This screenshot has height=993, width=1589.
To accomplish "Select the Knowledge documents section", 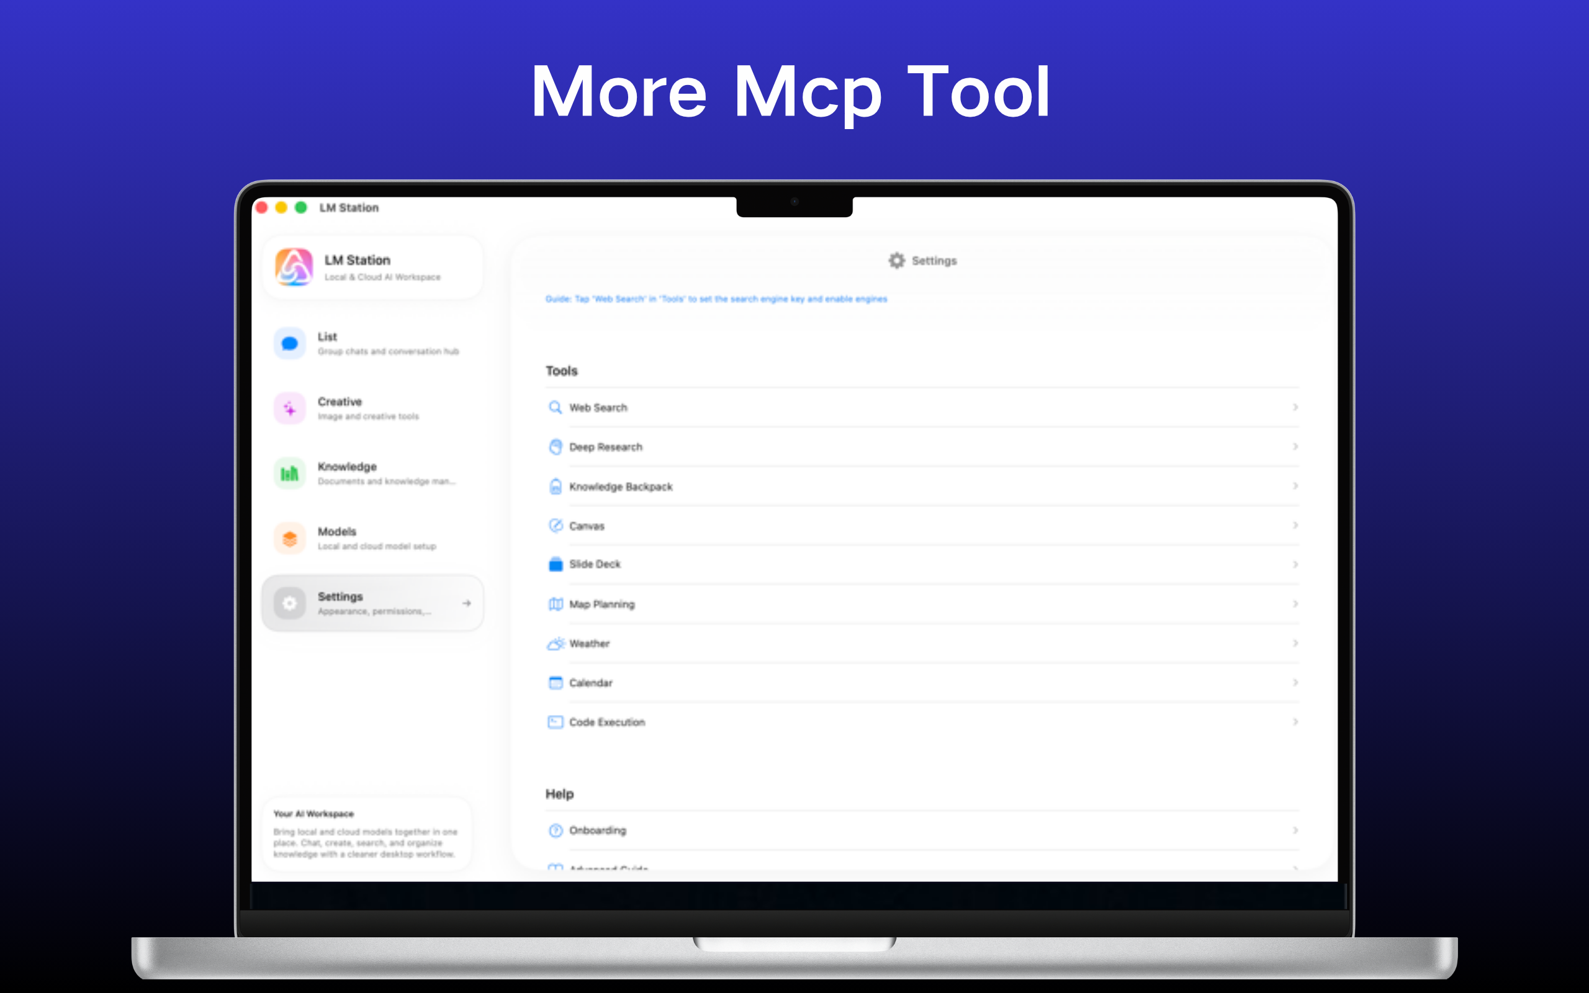I will (372, 473).
